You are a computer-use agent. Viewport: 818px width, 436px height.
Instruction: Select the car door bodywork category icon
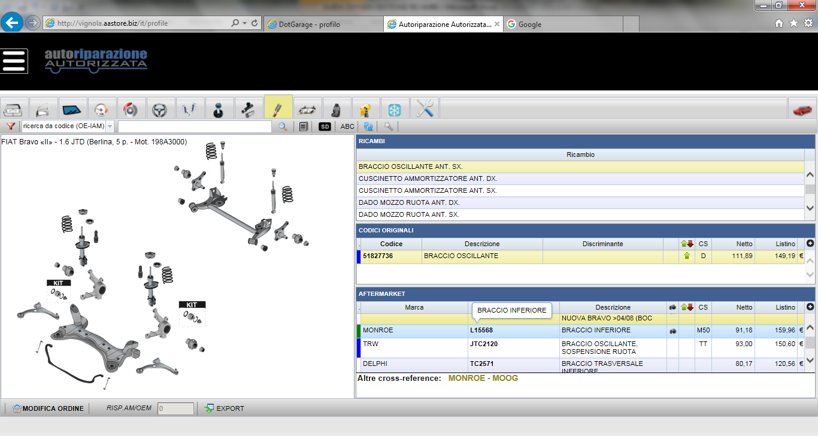click(43, 109)
